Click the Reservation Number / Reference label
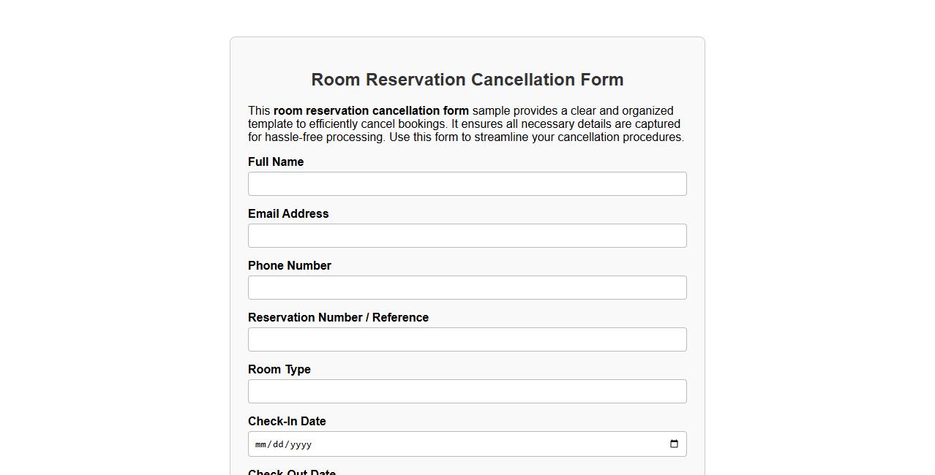 click(338, 317)
